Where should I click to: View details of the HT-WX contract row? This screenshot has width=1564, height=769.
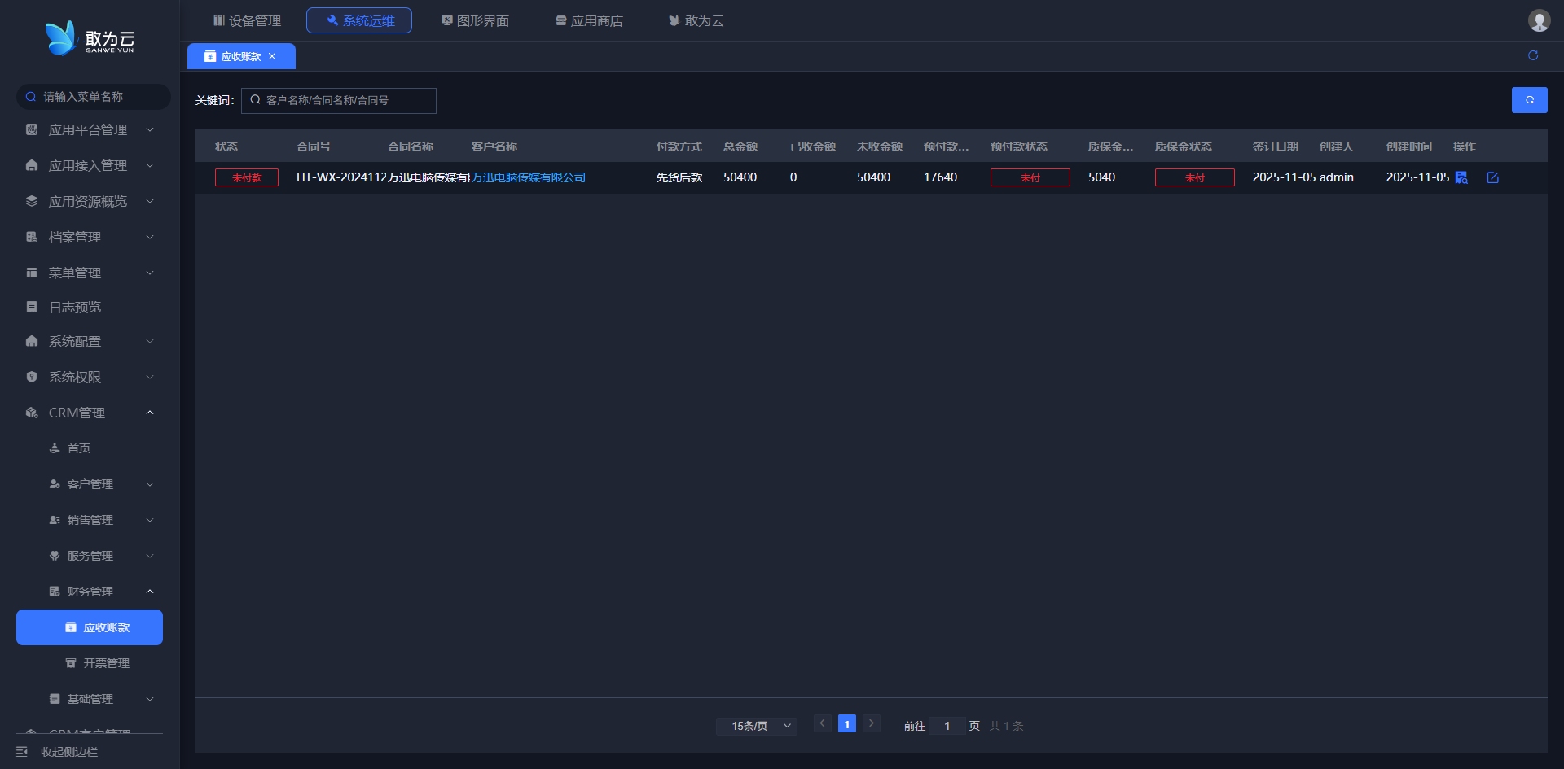(x=1461, y=177)
